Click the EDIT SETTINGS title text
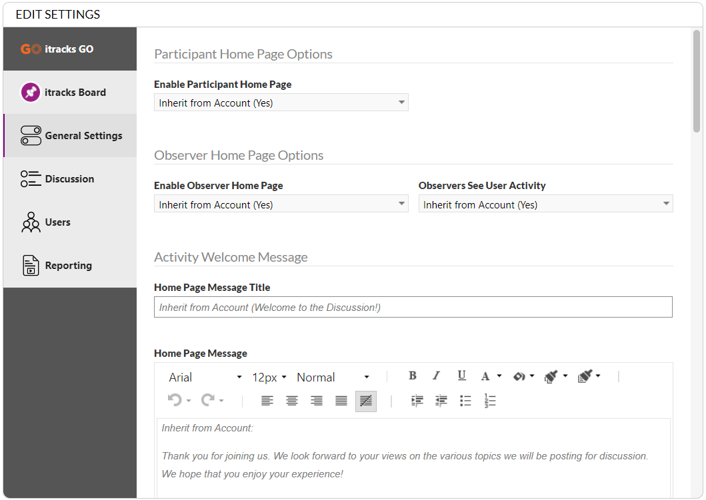The image size is (706, 500). click(x=58, y=15)
